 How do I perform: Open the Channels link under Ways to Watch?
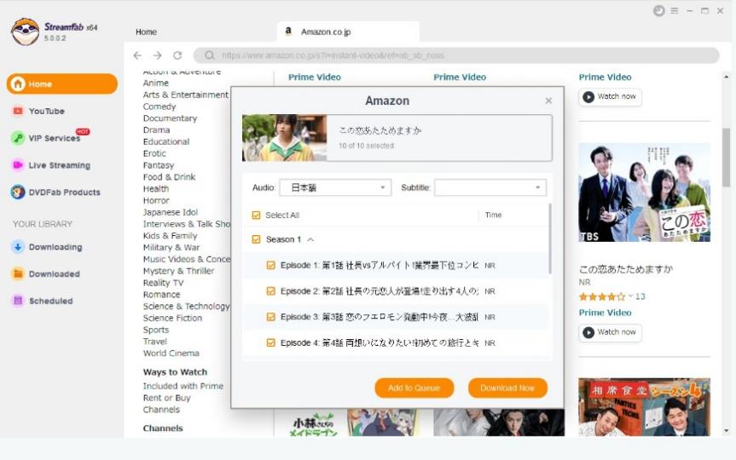tap(161, 410)
